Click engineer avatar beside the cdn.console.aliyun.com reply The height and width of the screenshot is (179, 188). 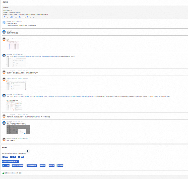coord(4,55)
